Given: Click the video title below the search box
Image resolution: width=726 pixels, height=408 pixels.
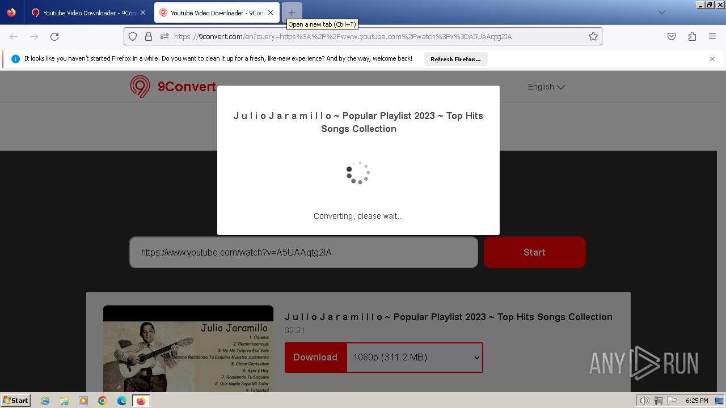Looking at the screenshot, I should coord(448,317).
